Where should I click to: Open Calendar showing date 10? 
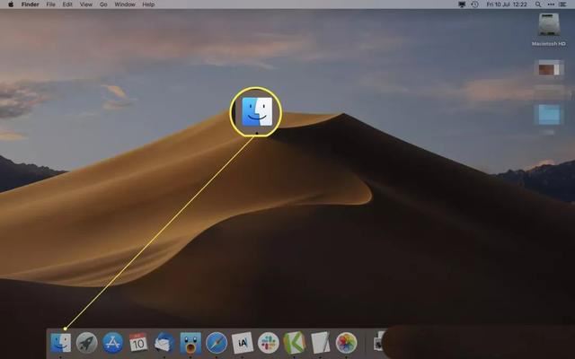(138, 342)
